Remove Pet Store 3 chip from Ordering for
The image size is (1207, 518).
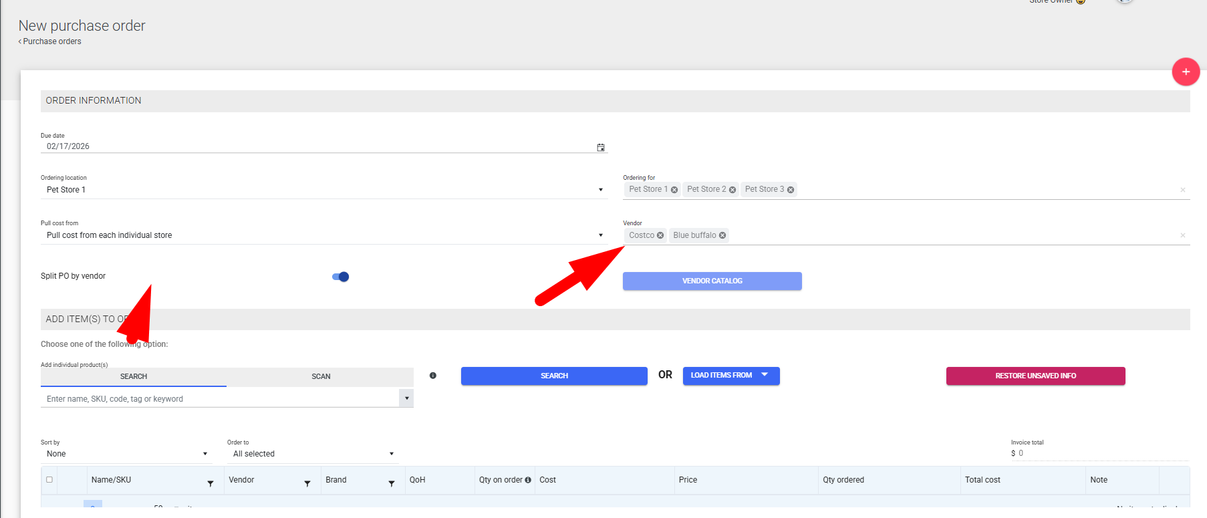pos(791,190)
